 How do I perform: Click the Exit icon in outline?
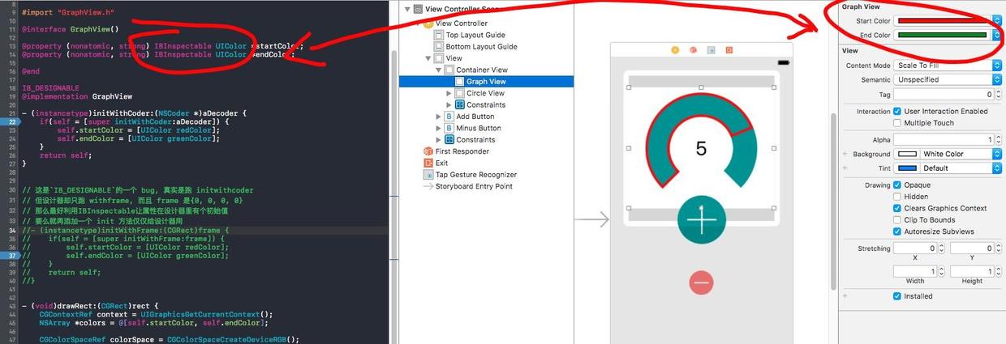(x=428, y=163)
